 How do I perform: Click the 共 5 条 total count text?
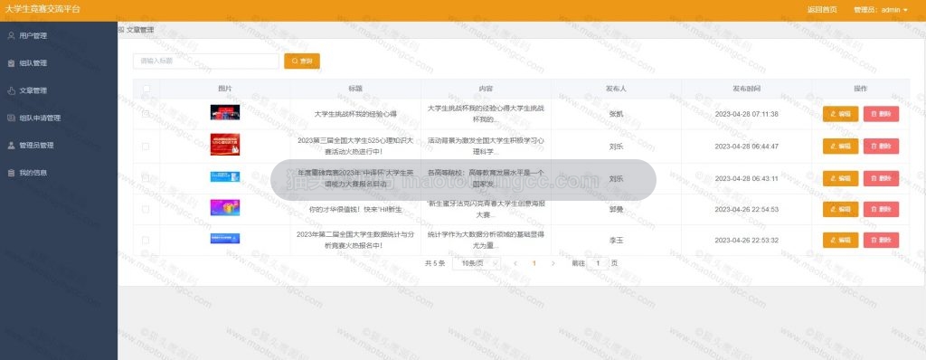point(435,263)
